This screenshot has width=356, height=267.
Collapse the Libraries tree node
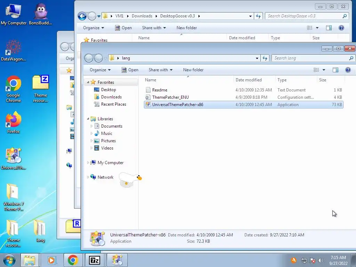coord(88,119)
